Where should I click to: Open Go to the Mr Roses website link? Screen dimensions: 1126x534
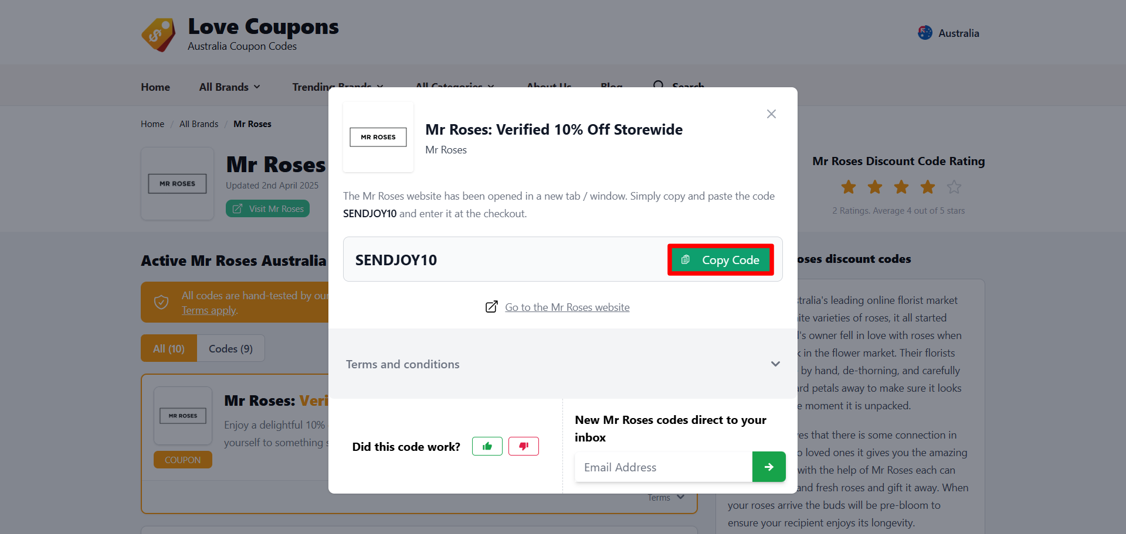pyautogui.click(x=567, y=307)
